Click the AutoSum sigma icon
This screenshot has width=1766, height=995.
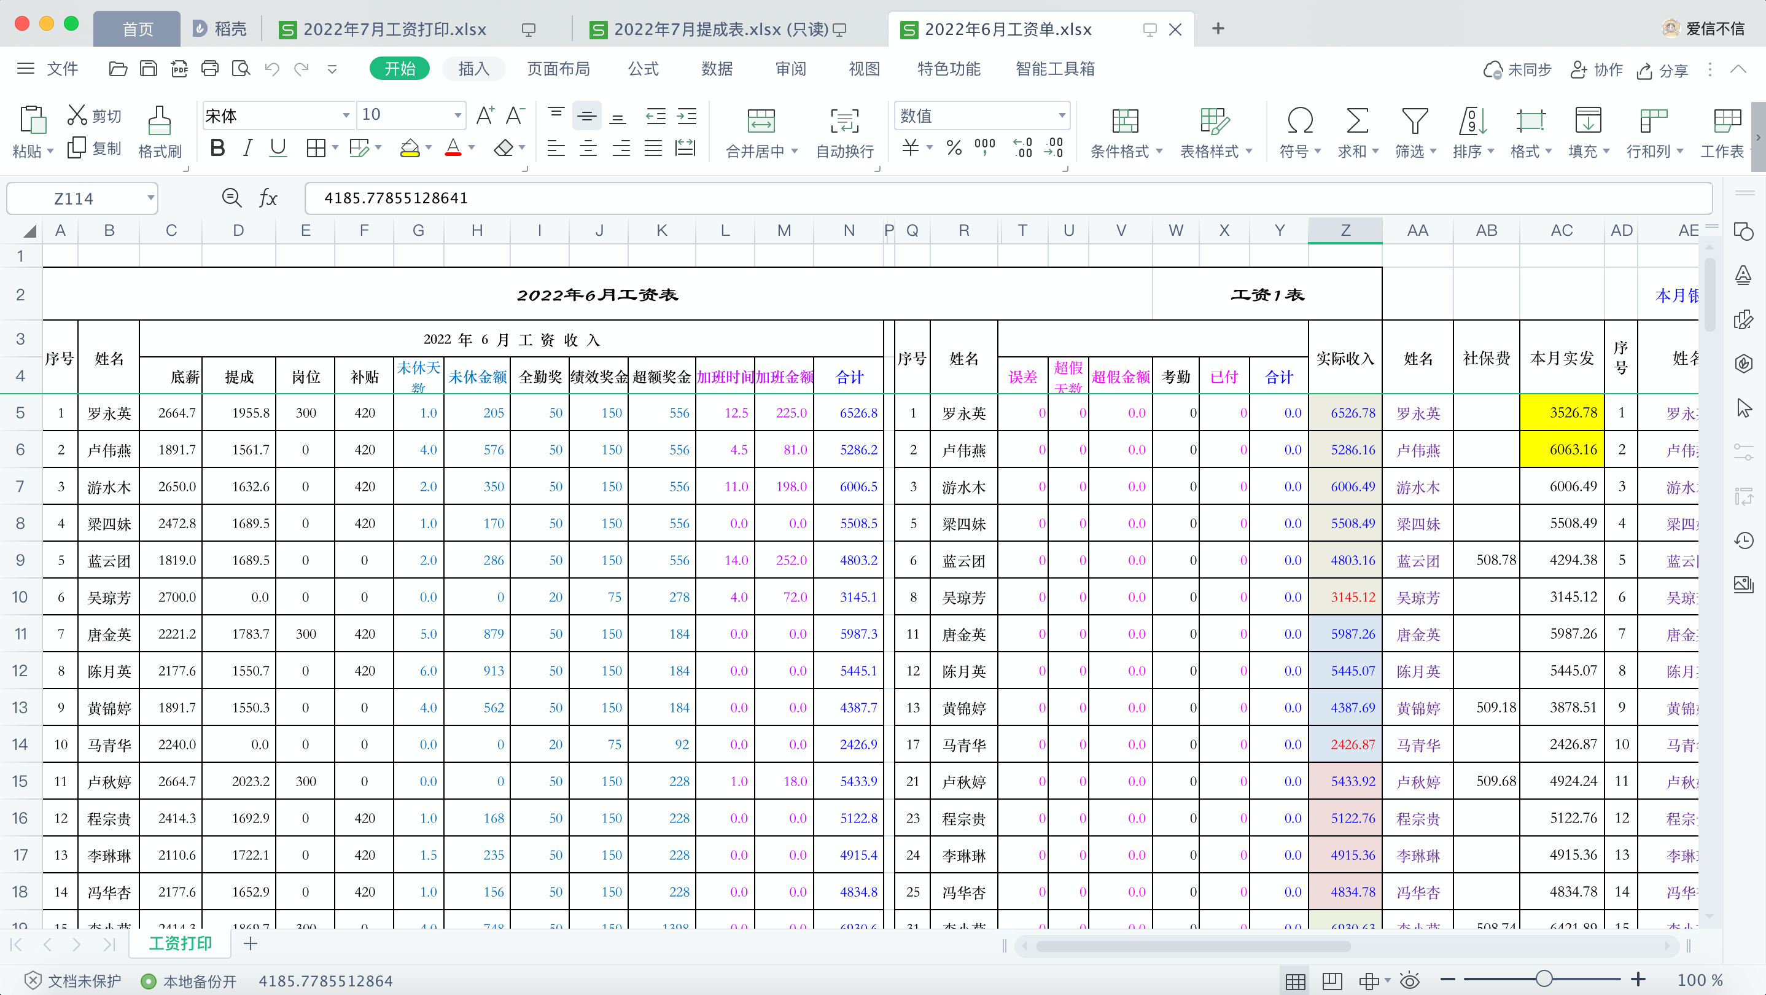click(1356, 120)
